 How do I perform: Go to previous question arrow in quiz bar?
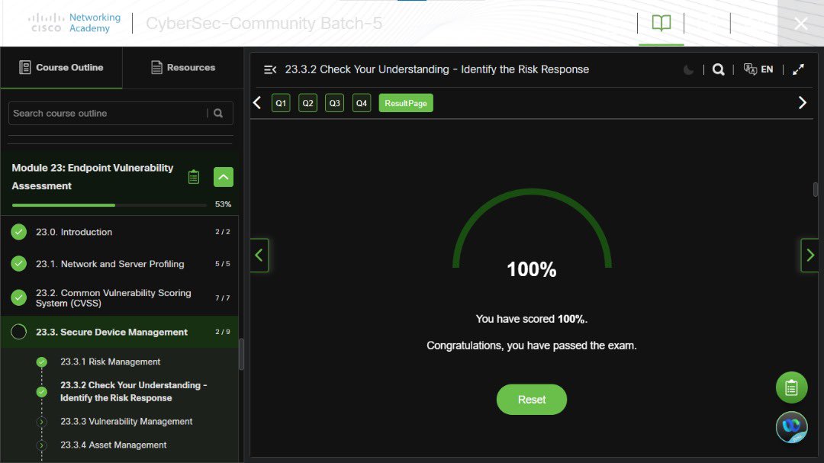[257, 103]
